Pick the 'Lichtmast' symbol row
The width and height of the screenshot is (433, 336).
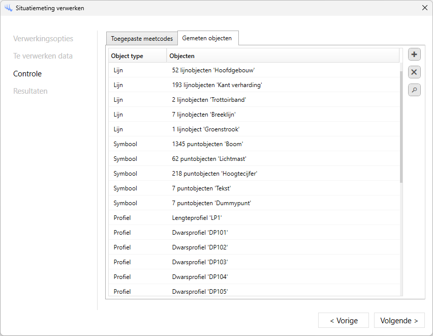click(254, 159)
